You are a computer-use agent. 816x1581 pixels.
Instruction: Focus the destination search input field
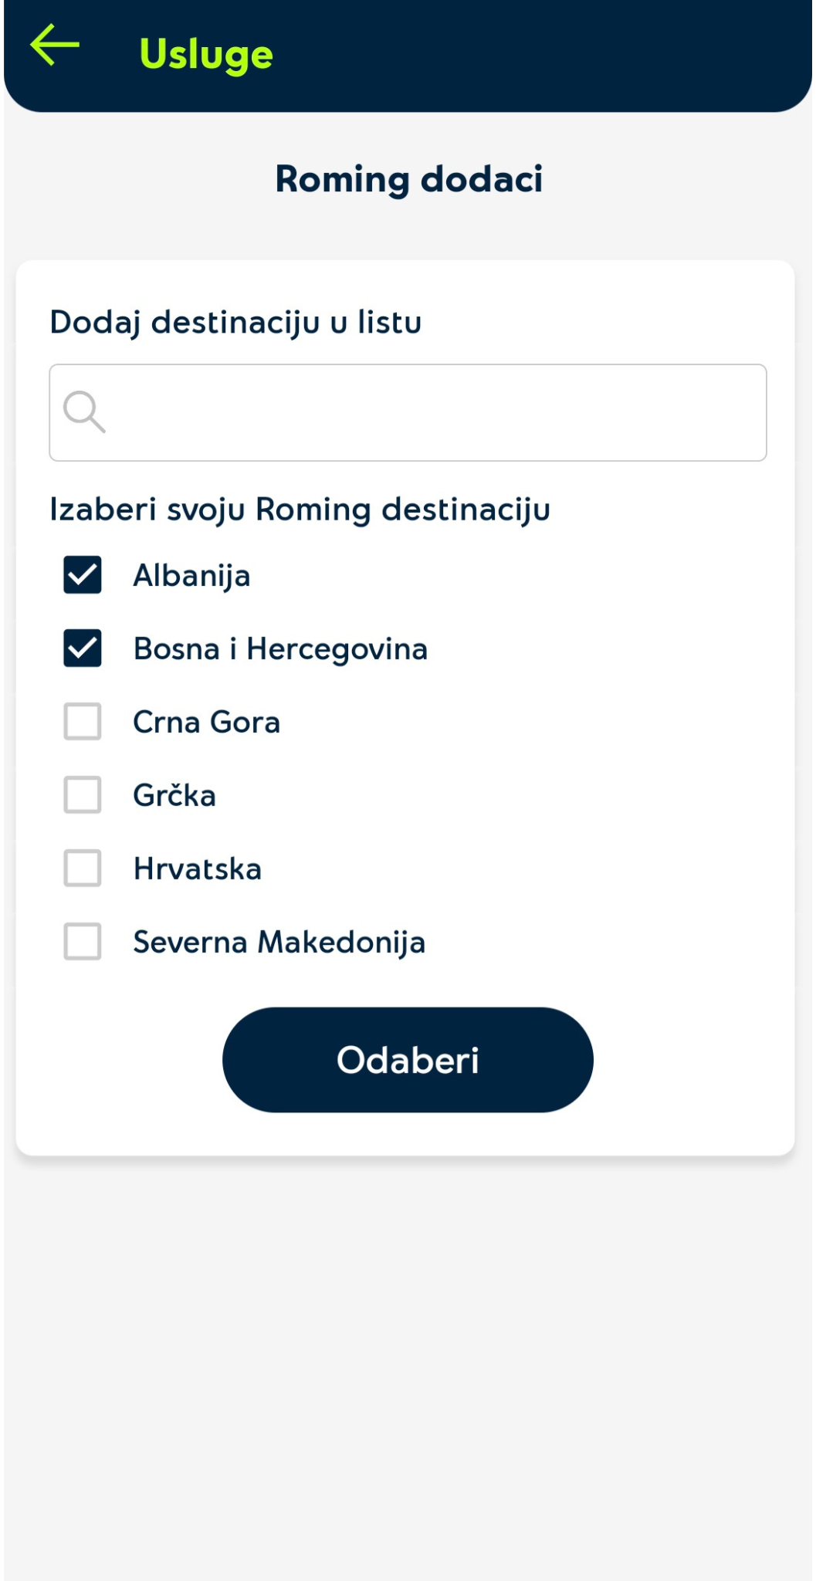pyautogui.click(x=432, y=412)
